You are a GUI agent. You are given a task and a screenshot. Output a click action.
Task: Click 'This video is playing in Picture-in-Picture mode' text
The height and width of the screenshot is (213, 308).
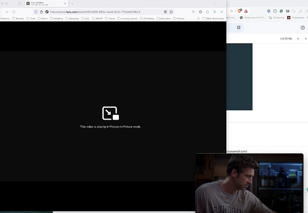pos(110,127)
